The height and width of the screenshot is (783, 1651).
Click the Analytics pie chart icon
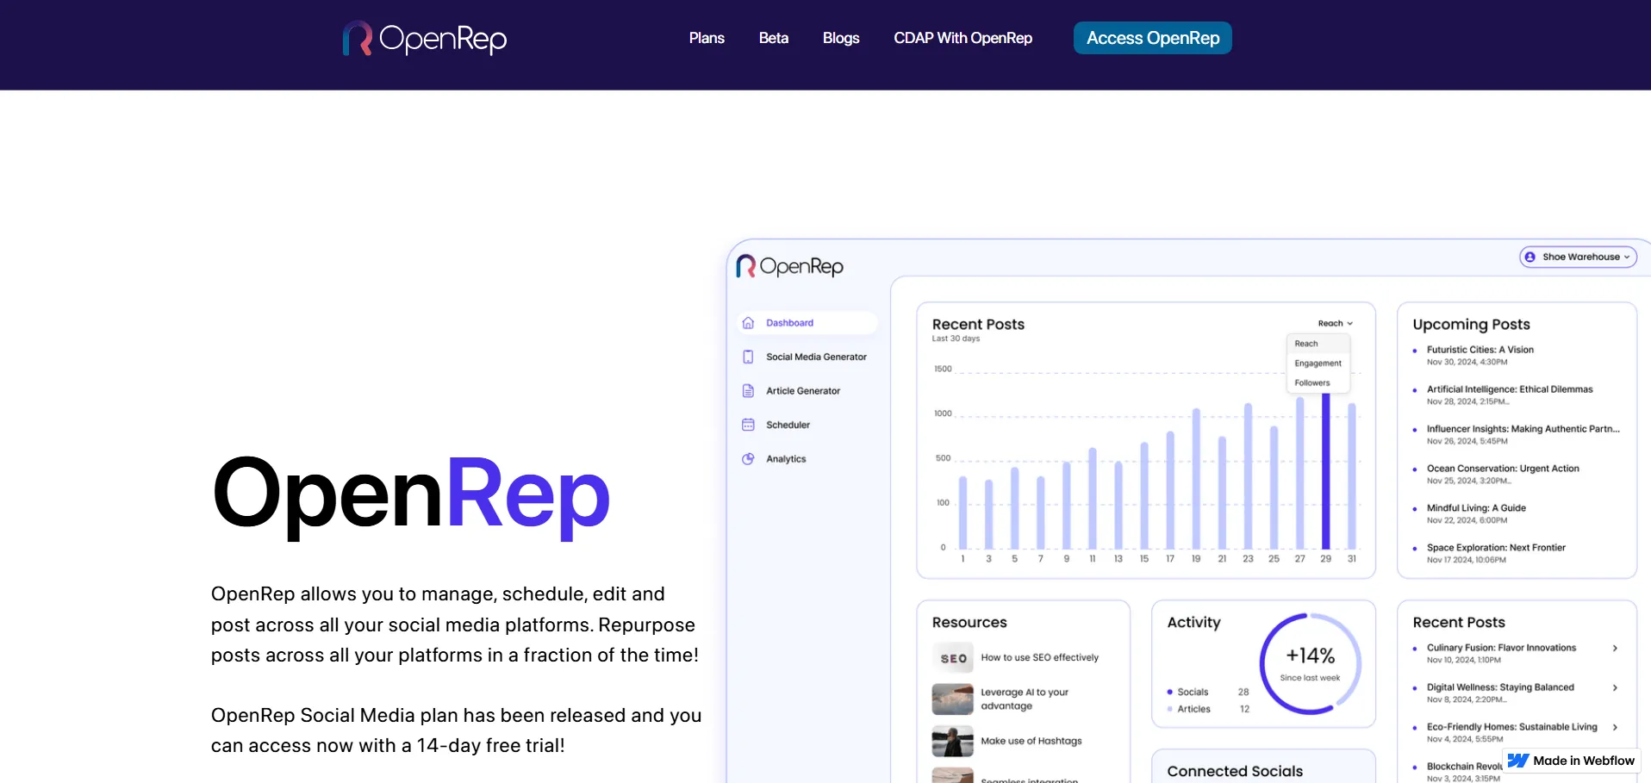pyautogui.click(x=748, y=459)
